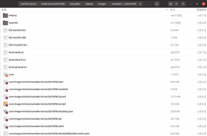Go to build-iot-ma35d16f90 in path bar
The width and height of the screenshot is (207, 136).
pos(53,4)
